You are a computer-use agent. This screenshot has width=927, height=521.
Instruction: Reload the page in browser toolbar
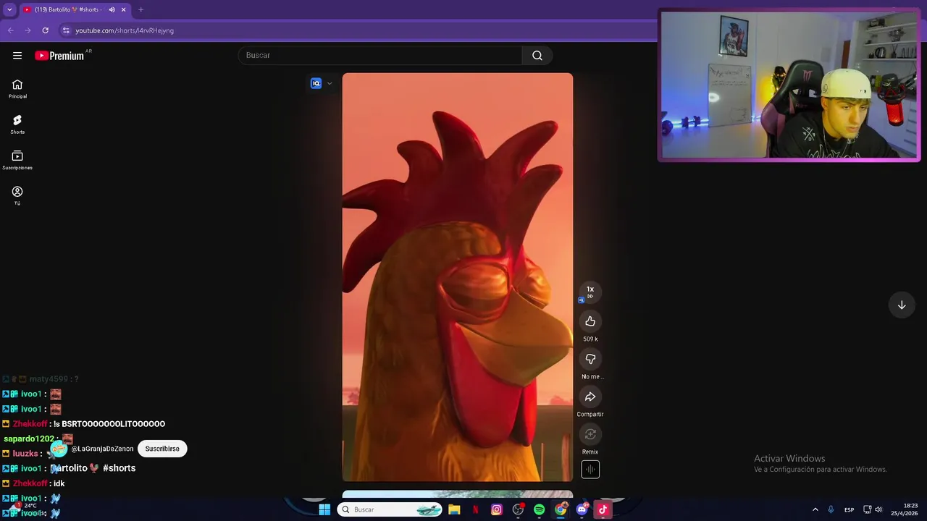click(45, 30)
